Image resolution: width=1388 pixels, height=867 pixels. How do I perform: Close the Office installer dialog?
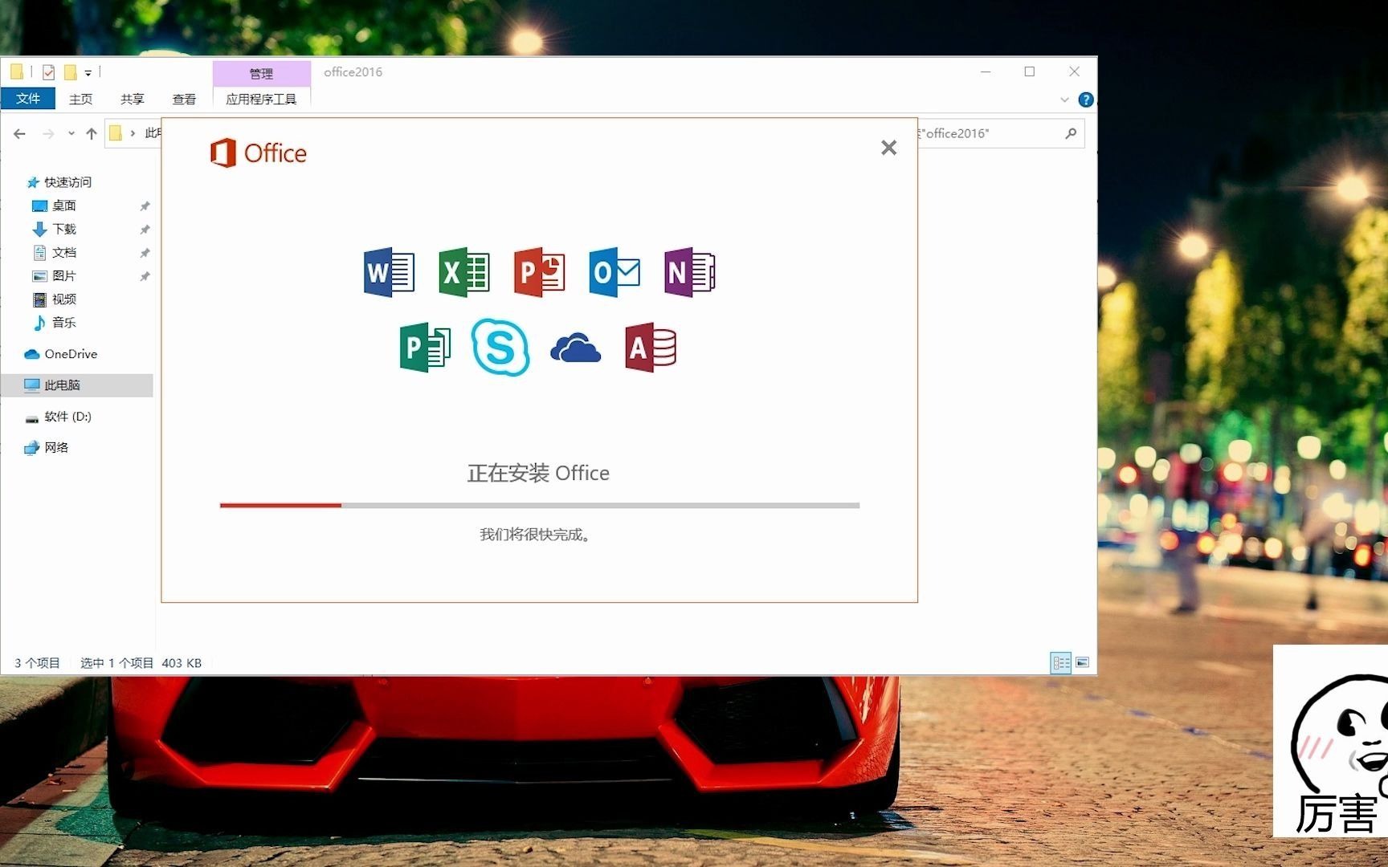888,148
